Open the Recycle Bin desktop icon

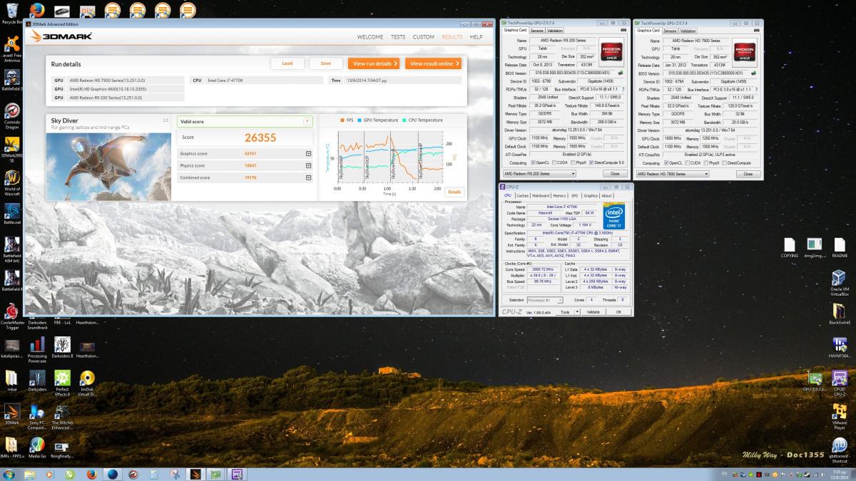[11, 12]
